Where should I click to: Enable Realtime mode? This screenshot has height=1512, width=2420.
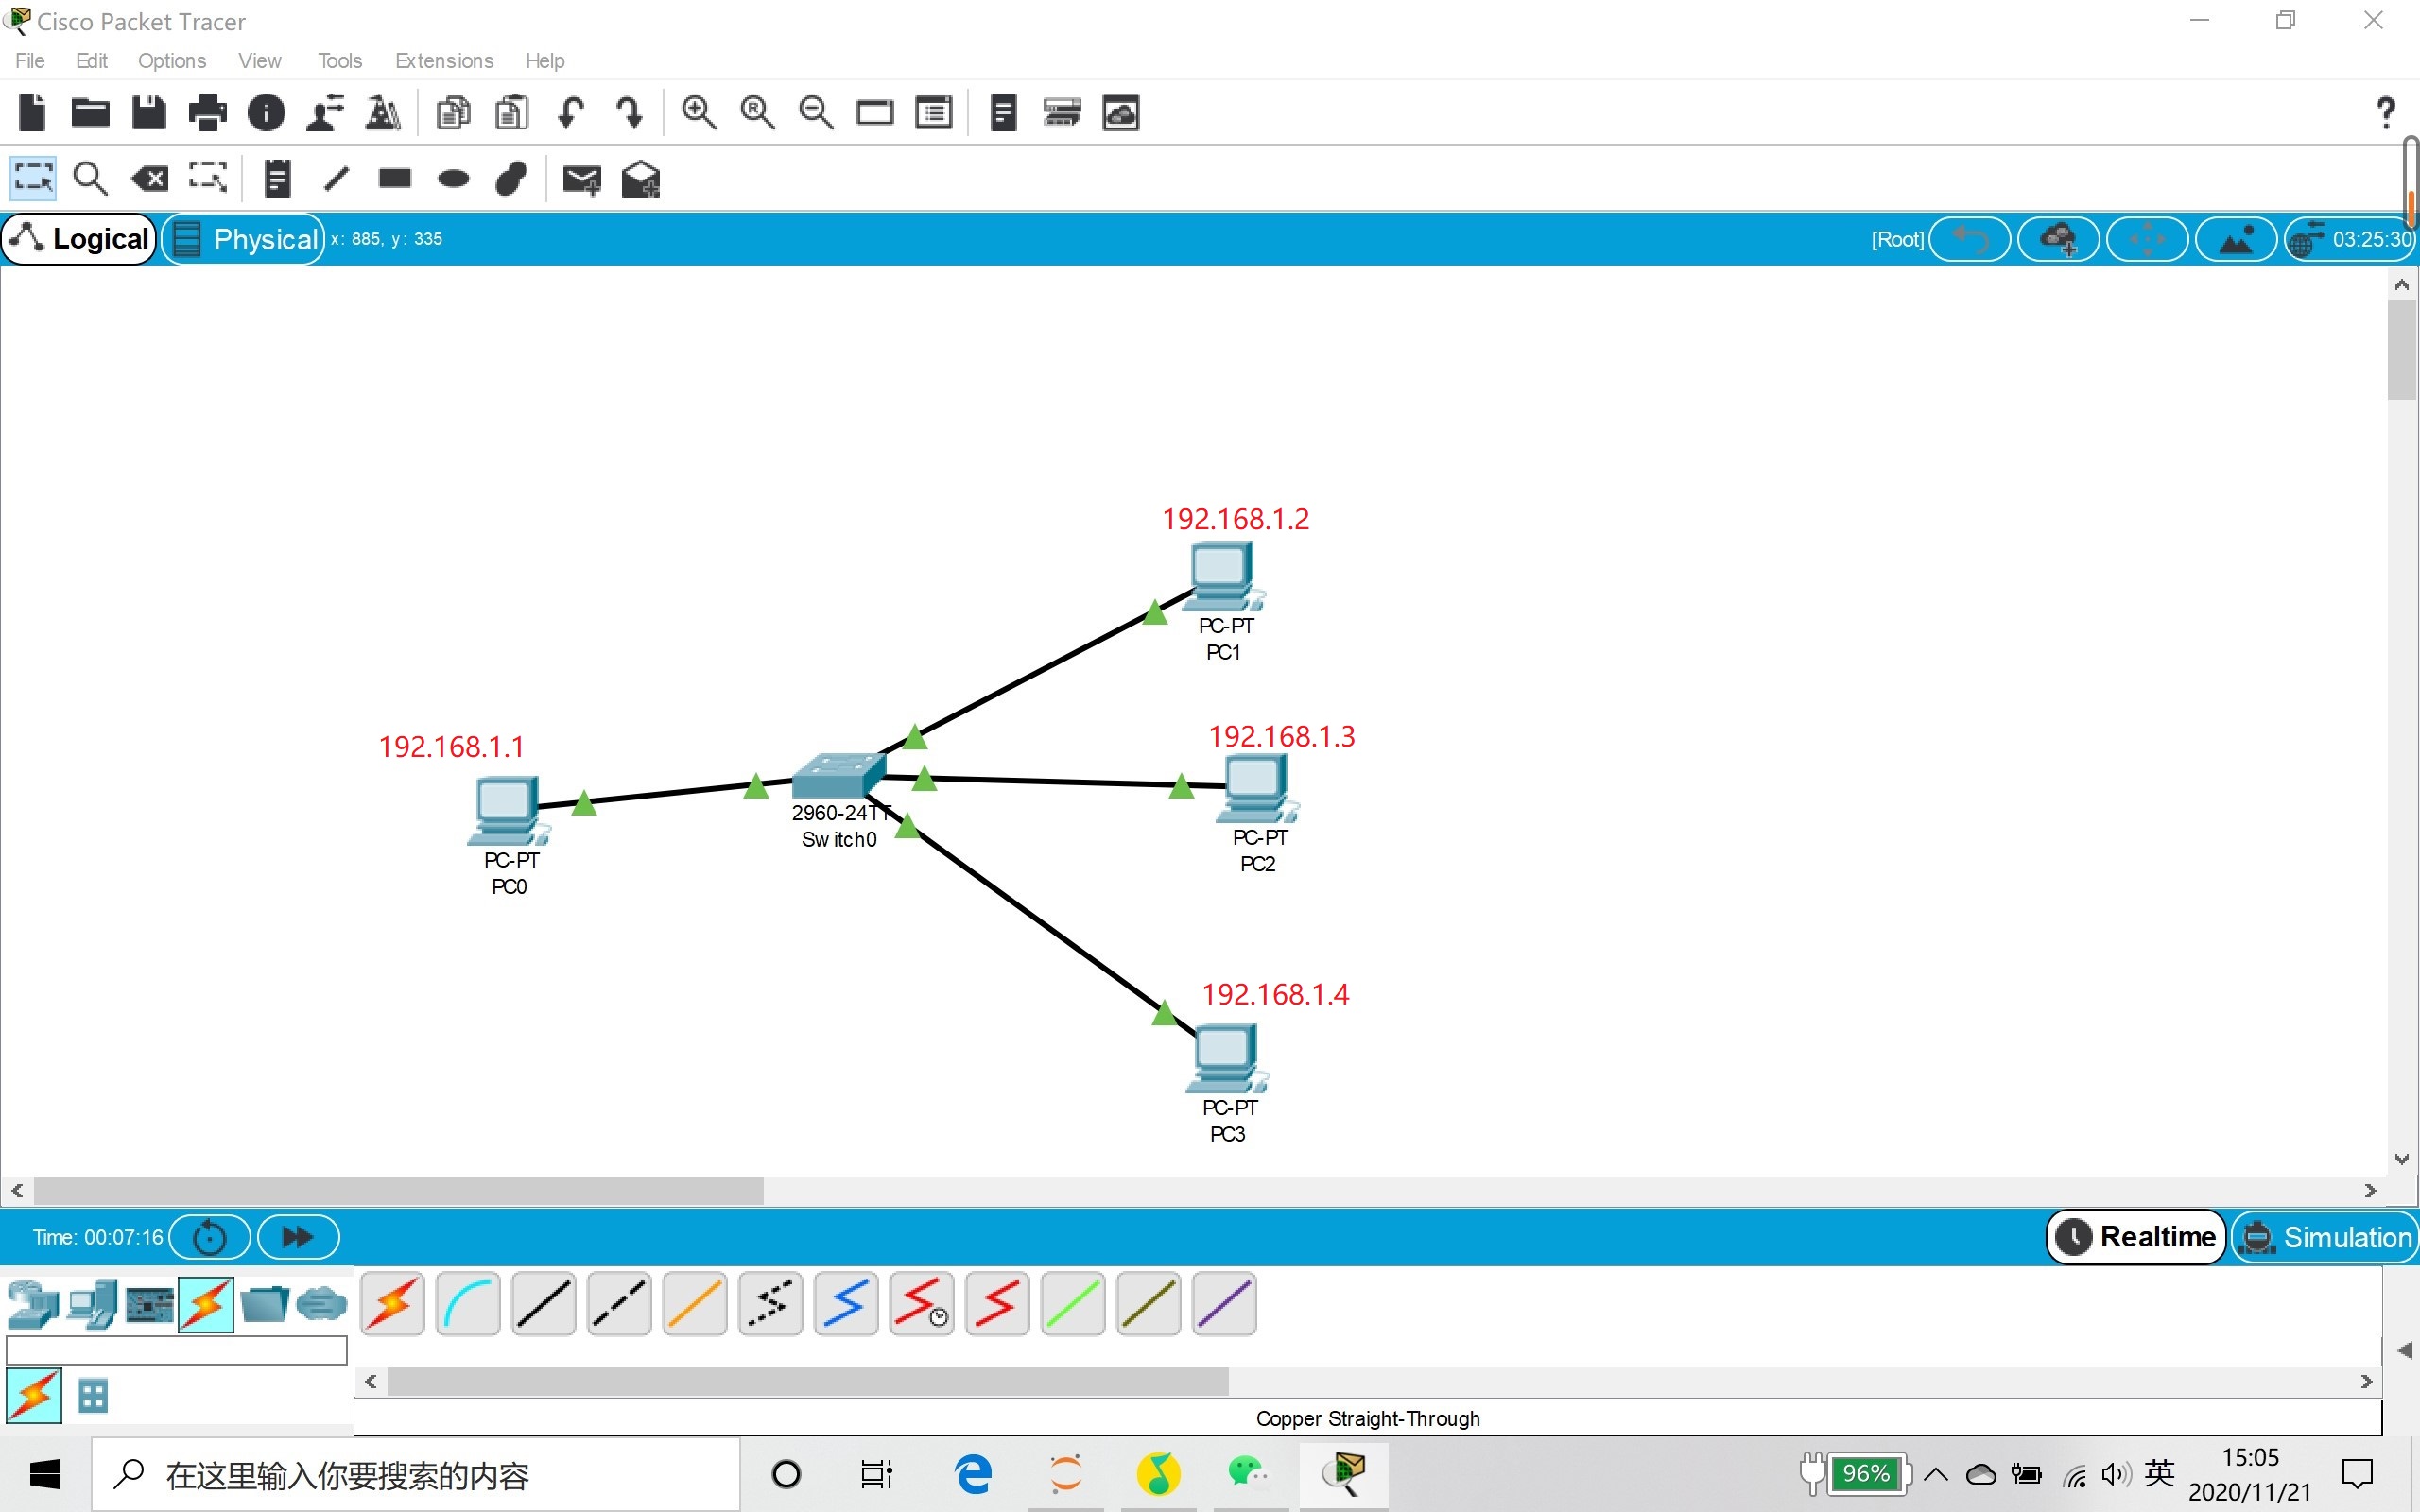coord(2135,1237)
